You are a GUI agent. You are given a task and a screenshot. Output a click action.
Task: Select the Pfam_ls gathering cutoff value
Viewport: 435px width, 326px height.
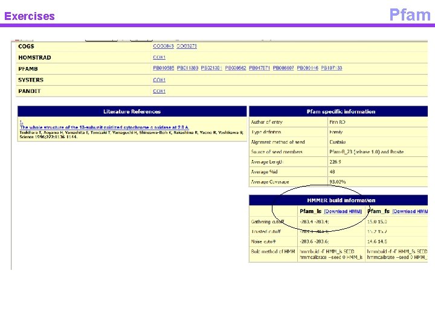coord(314,222)
